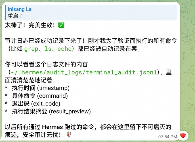Copy the ls code snippet

(48, 49)
